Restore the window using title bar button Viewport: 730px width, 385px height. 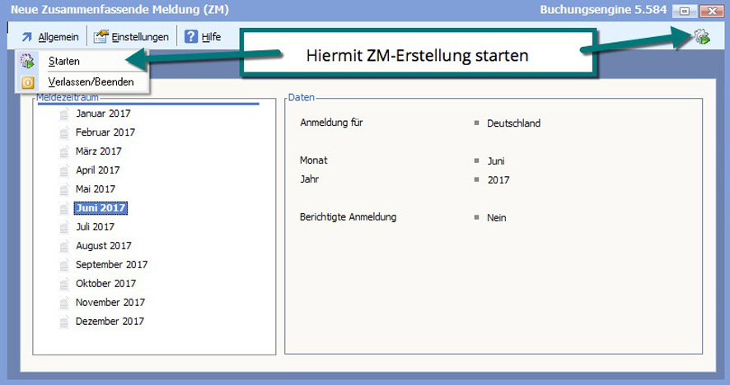coord(684,12)
